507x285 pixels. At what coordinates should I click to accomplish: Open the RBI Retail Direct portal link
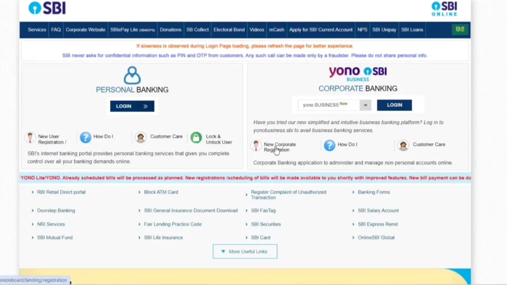coord(61,192)
